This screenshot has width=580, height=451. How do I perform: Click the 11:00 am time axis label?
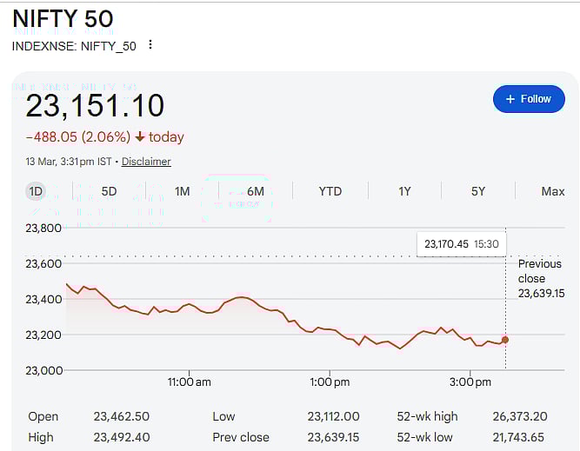click(189, 381)
